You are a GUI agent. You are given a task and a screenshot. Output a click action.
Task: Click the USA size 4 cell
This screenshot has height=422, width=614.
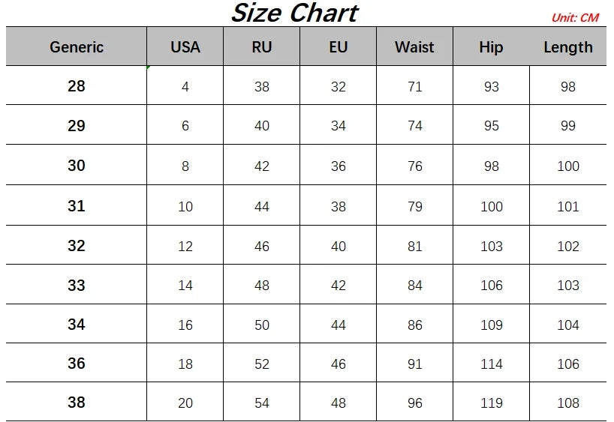[185, 87]
